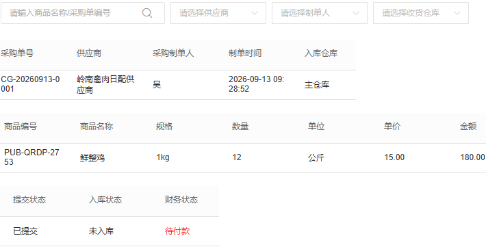Click the 未入库 status cell
Screen dimensions: 486x247
(x=101, y=231)
